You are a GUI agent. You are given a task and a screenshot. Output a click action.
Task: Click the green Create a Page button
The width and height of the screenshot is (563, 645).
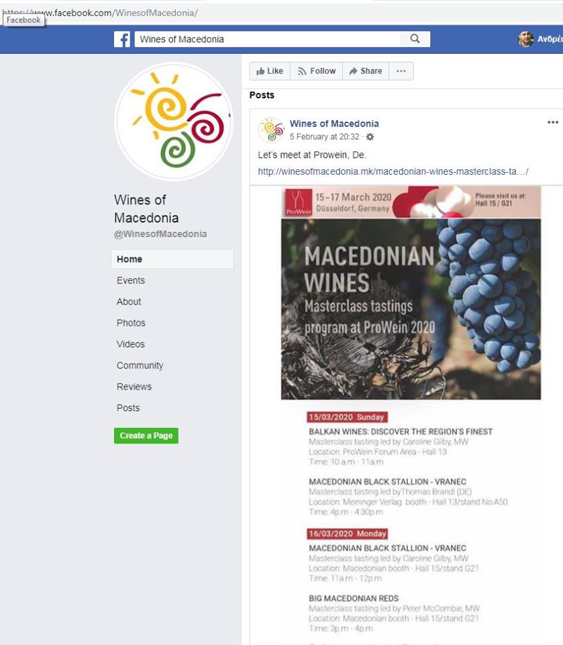click(146, 435)
